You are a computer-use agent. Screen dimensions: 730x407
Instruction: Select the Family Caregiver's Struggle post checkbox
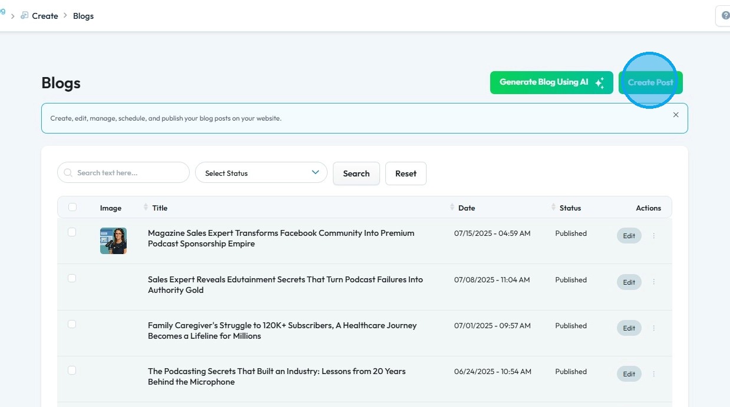[72, 324]
